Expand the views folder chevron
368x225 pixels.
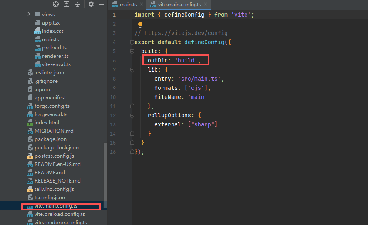[29, 14]
